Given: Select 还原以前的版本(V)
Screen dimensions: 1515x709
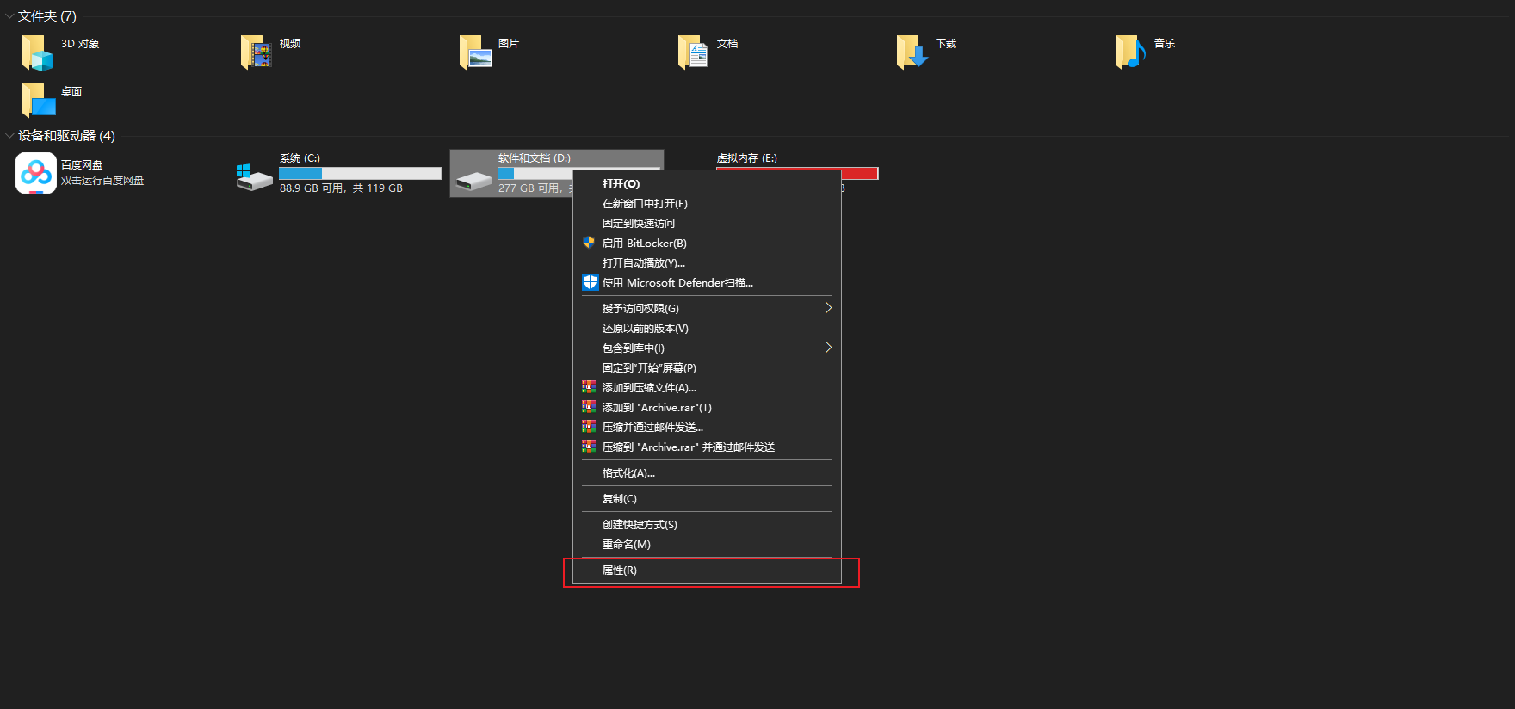Looking at the screenshot, I should point(707,329).
